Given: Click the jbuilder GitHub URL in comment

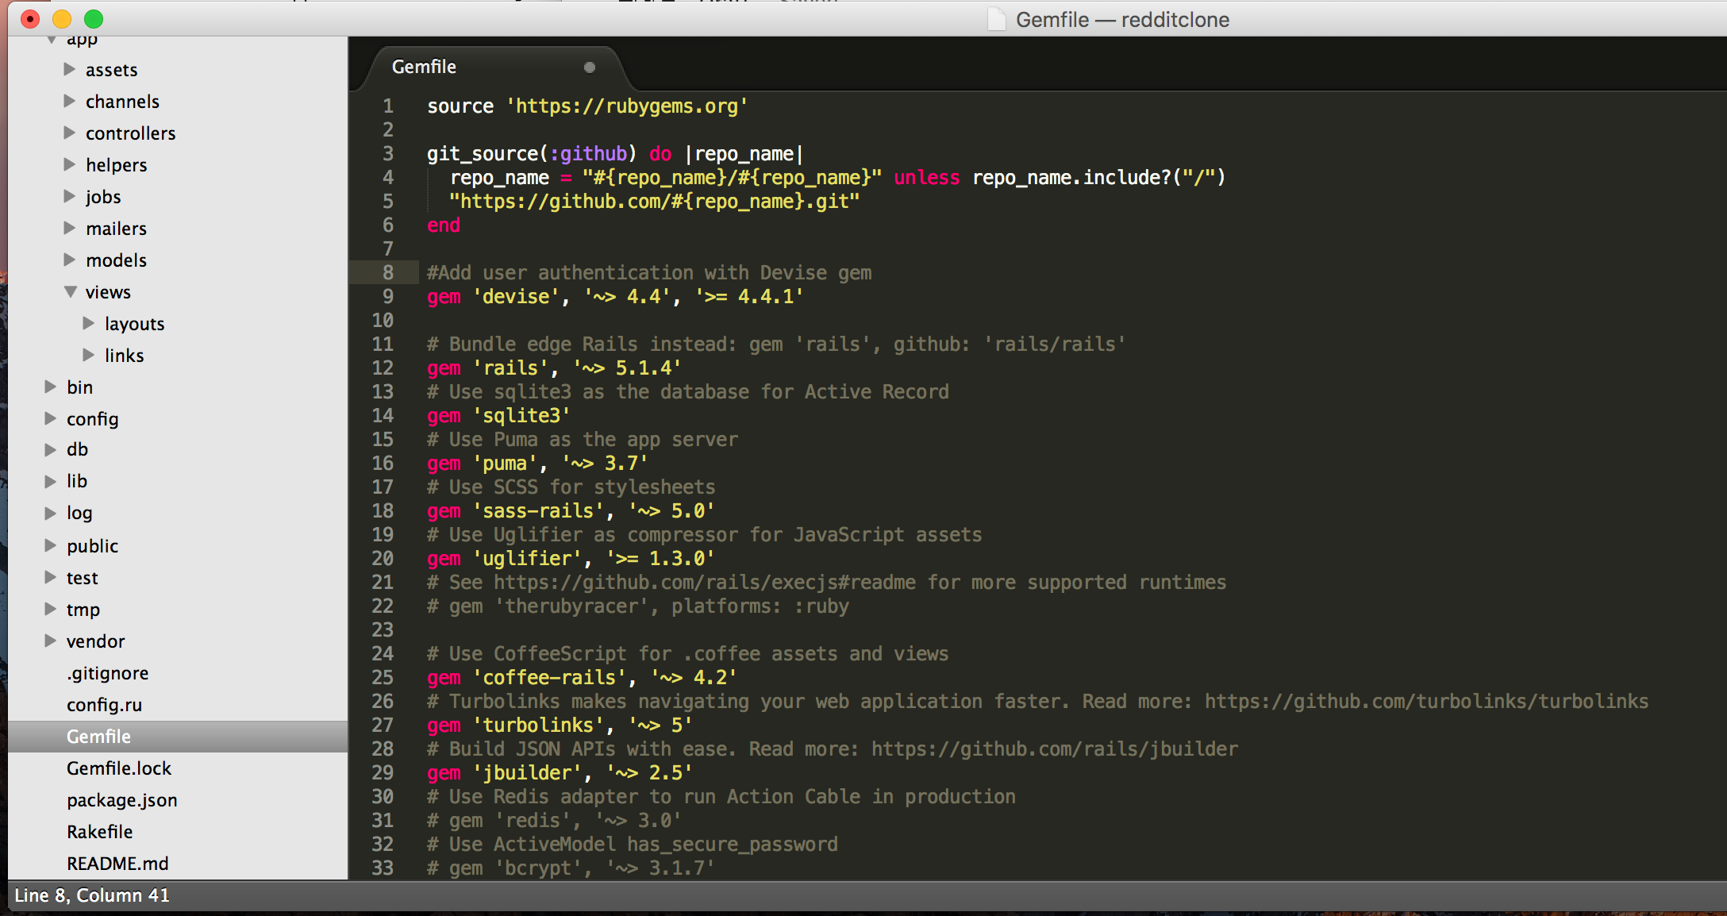Looking at the screenshot, I should [1054, 749].
